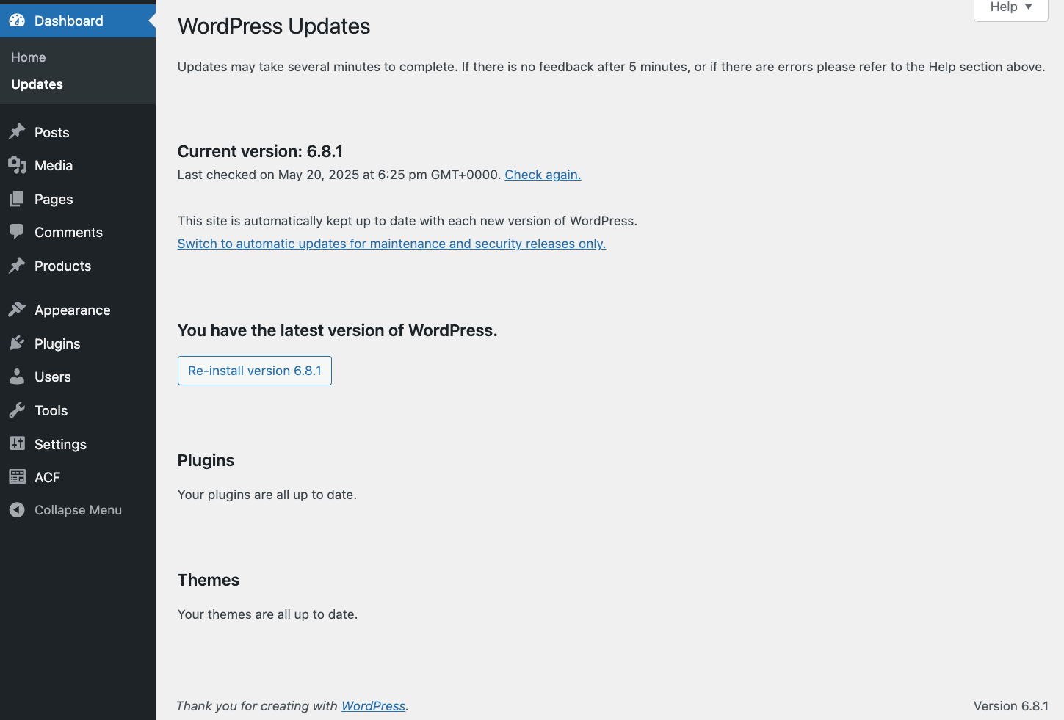This screenshot has width=1064, height=720.
Task: Click the Dashboard gauge icon
Action: [x=17, y=21]
